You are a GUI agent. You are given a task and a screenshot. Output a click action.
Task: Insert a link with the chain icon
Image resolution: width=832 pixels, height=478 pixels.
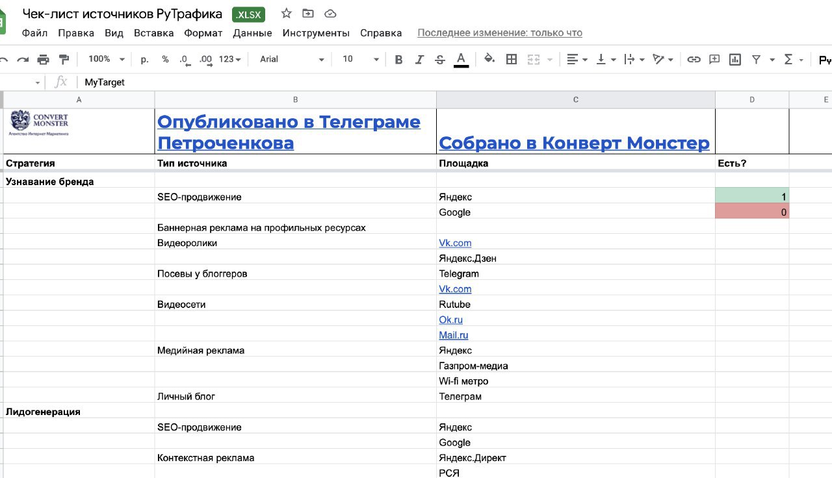[x=694, y=60]
